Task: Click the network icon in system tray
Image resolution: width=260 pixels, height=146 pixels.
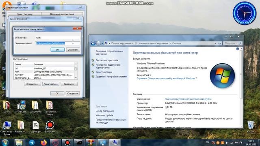Action: click(x=232, y=143)
